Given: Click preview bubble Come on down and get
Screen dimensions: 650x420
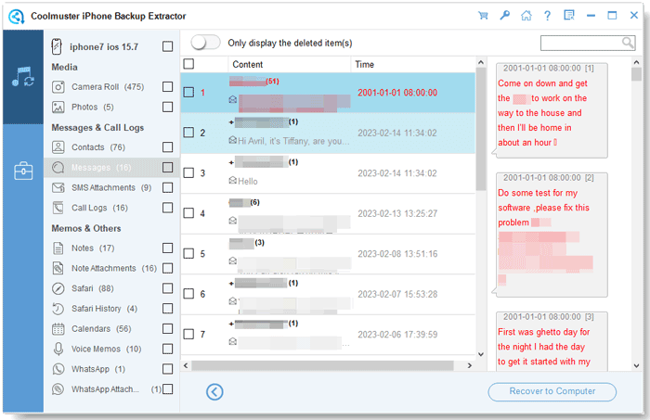Looking at the screenshot, I should coord(552,110).
